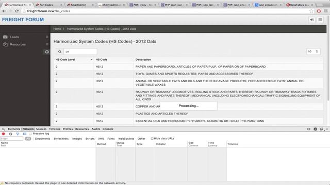Filter network by Stylesheets
Image resolution: width=330 pixels, height=185 pixels.
61,139
